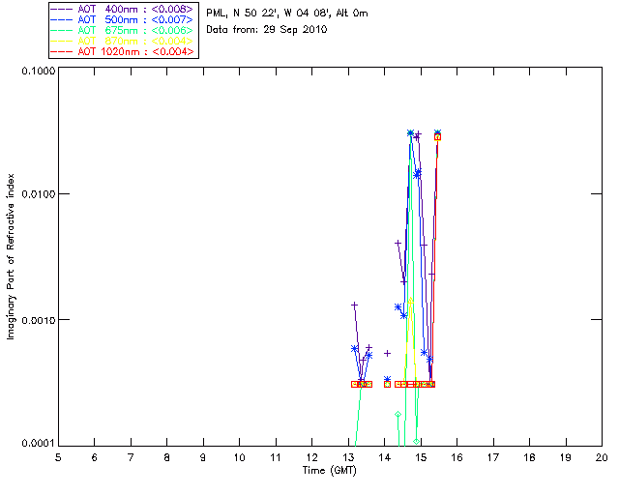This screenshot has height=495, width=619.
Task: Click the x-axis tick label 7
Action: (131, 457)
